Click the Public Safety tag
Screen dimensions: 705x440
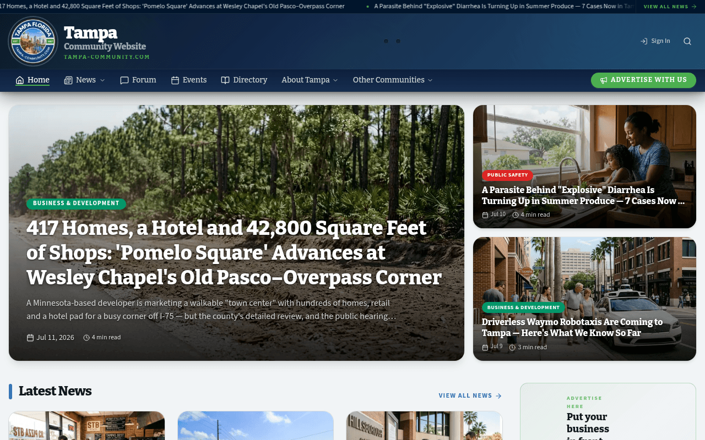click(507, 175)
